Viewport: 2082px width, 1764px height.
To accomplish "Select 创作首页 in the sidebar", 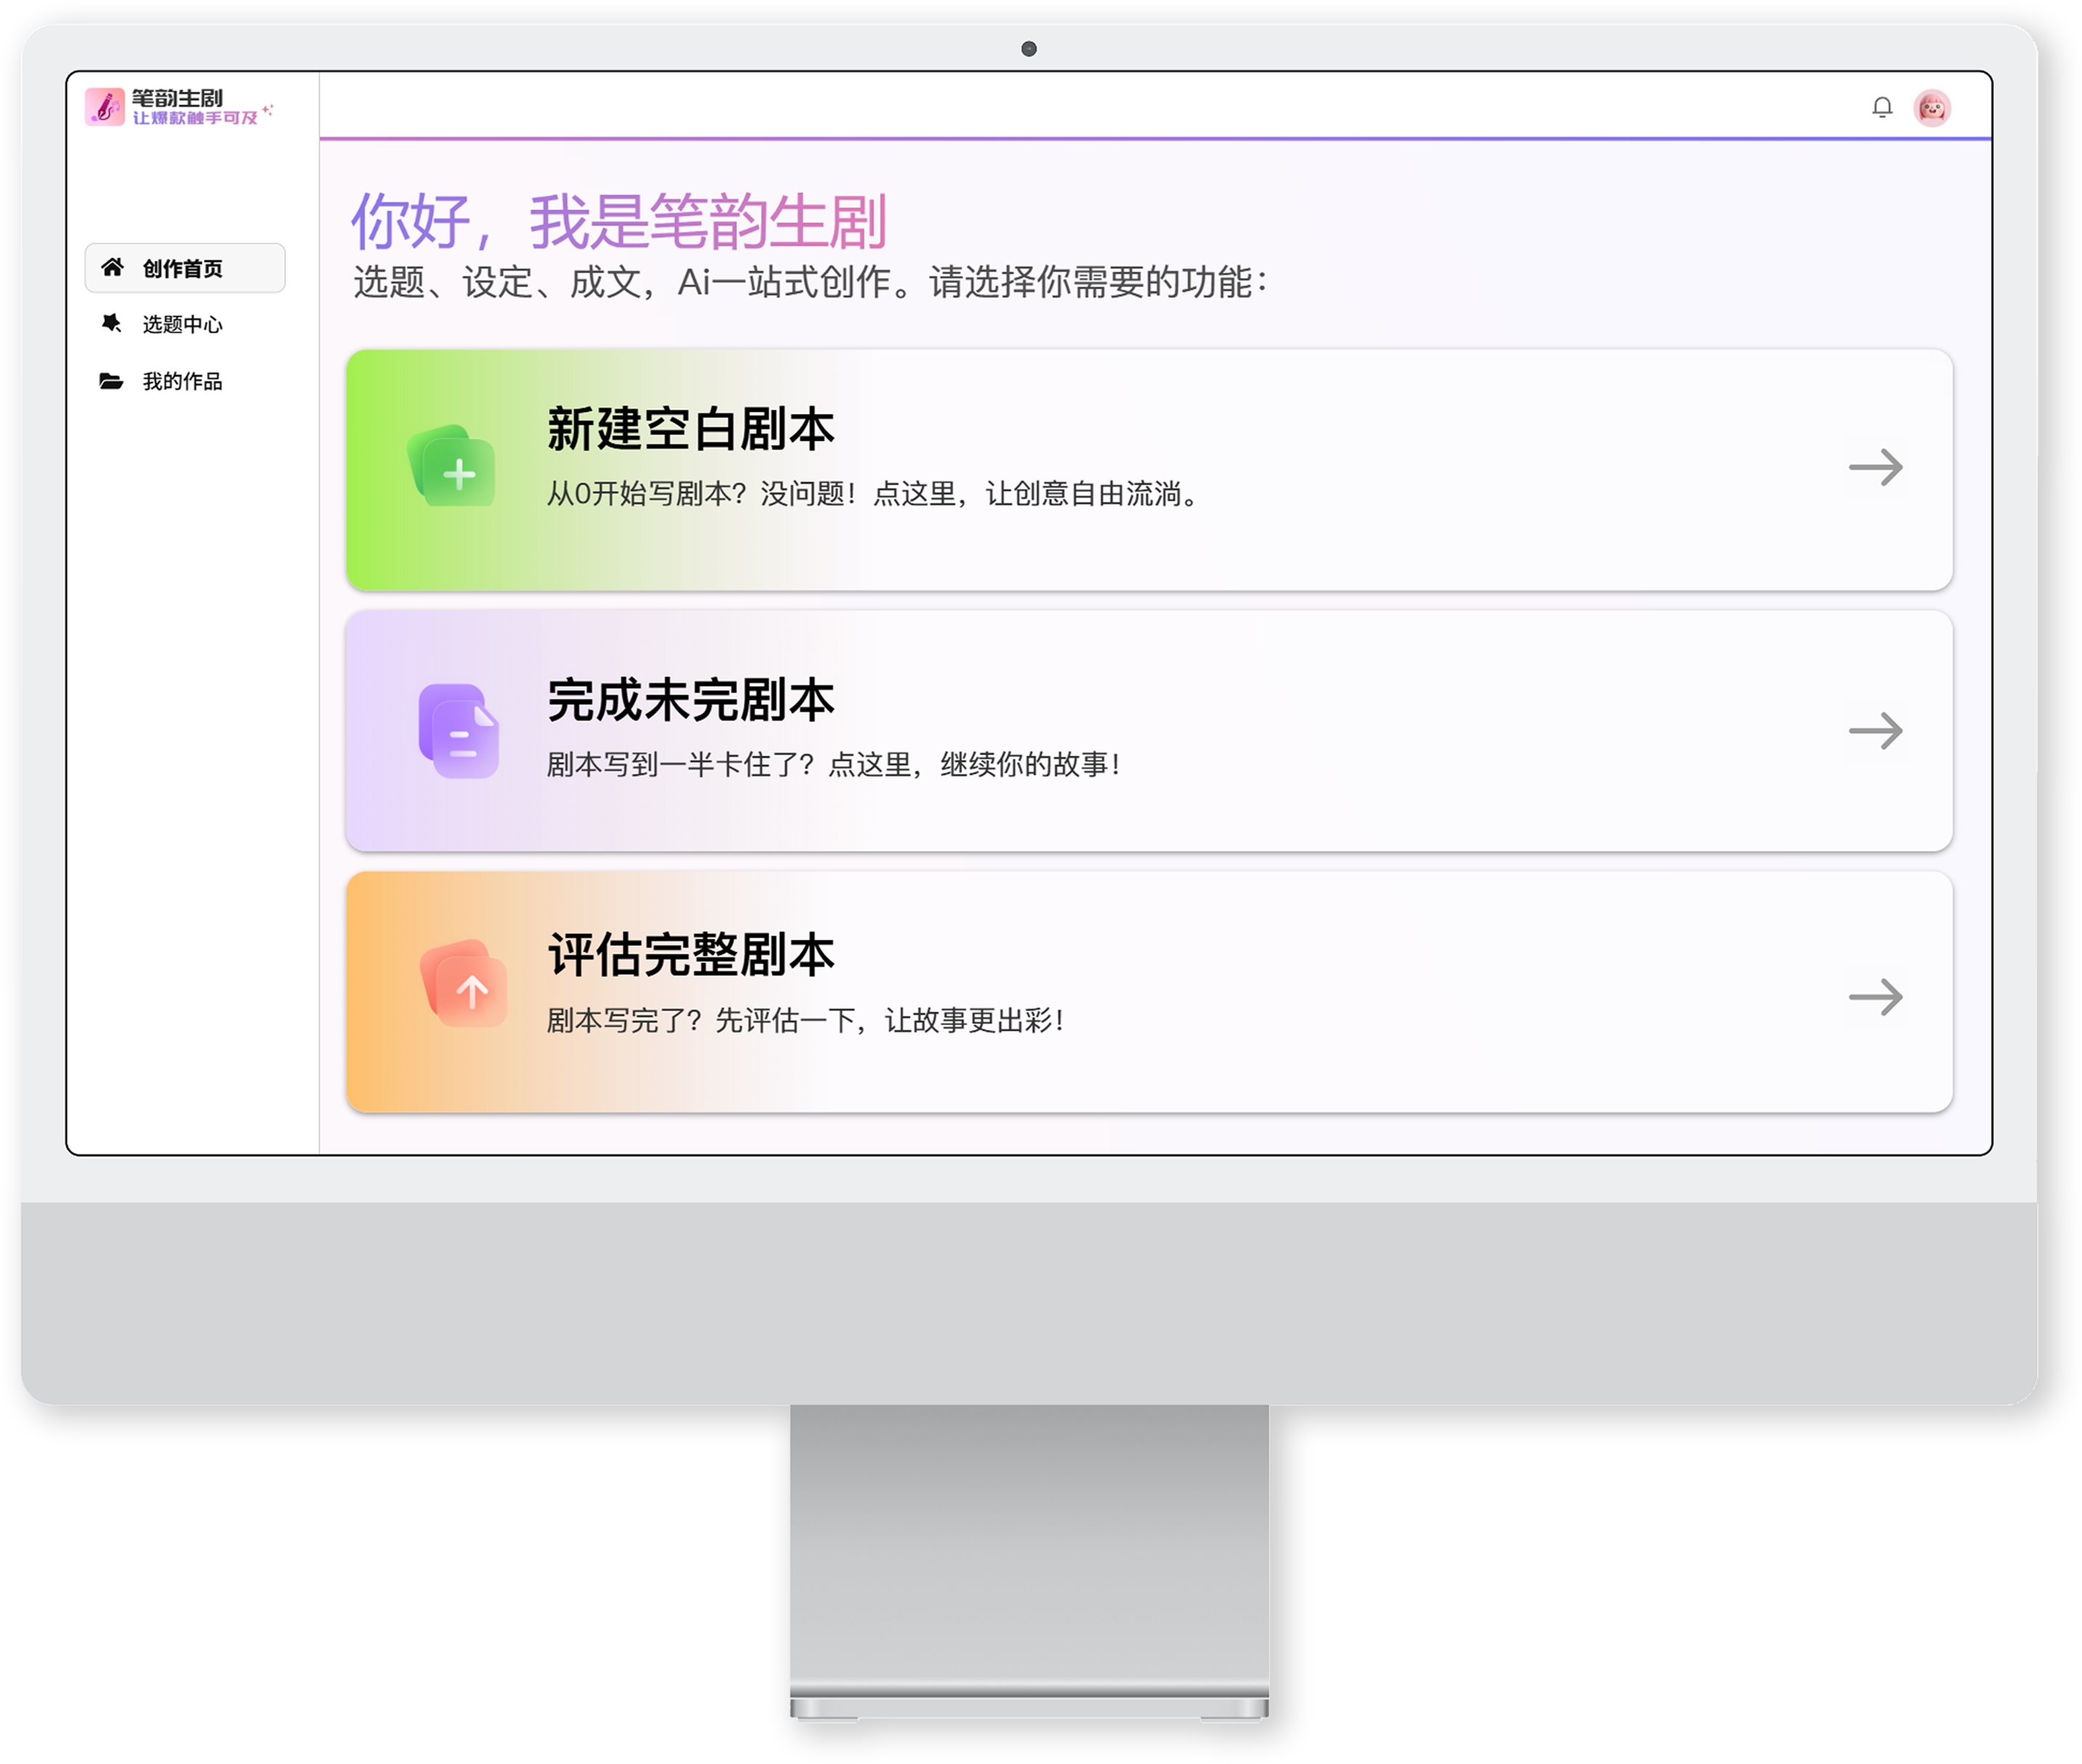I will pyautogui.click(x=185, y=268).
